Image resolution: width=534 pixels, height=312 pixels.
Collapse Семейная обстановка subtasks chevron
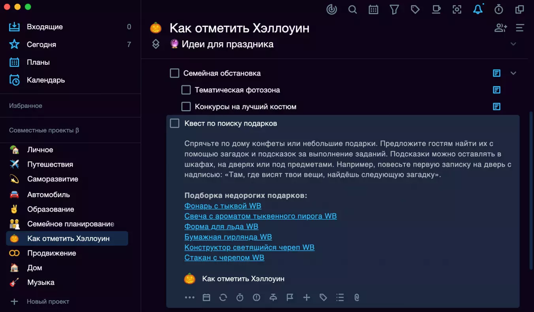click(513, 73)
